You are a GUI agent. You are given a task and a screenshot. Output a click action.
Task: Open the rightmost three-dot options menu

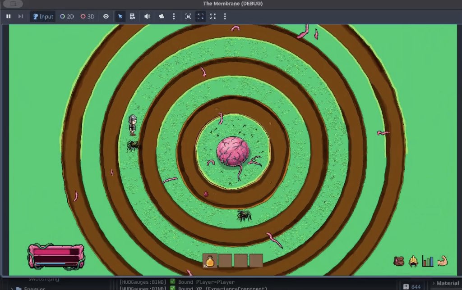pyautogui.click(x=225, y=17)
